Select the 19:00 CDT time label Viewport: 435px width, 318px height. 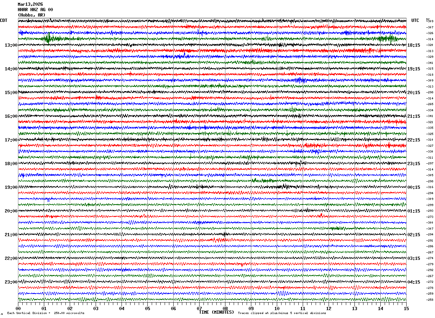pyautogui.click(x=11, y=187)
